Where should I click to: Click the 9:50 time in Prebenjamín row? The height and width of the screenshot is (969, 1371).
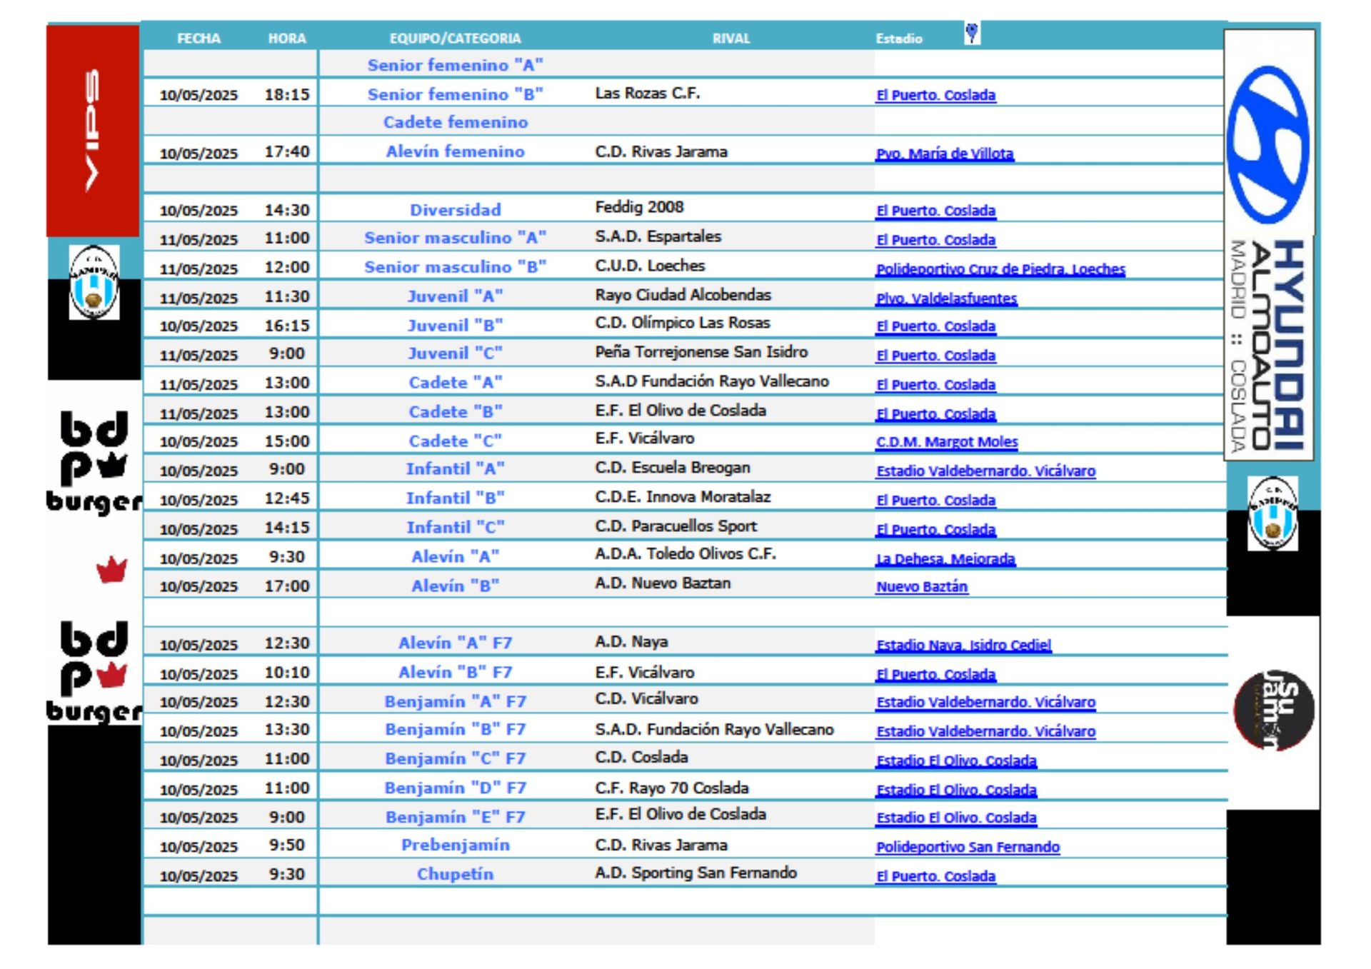287,846
